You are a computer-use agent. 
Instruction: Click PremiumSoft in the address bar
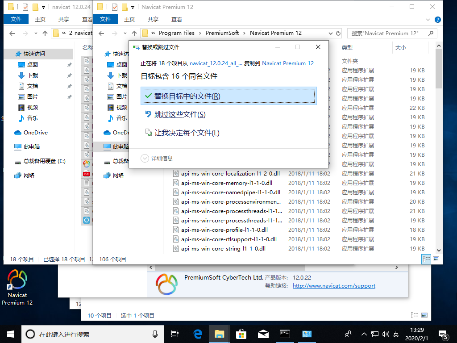click(x=222, y=33)
